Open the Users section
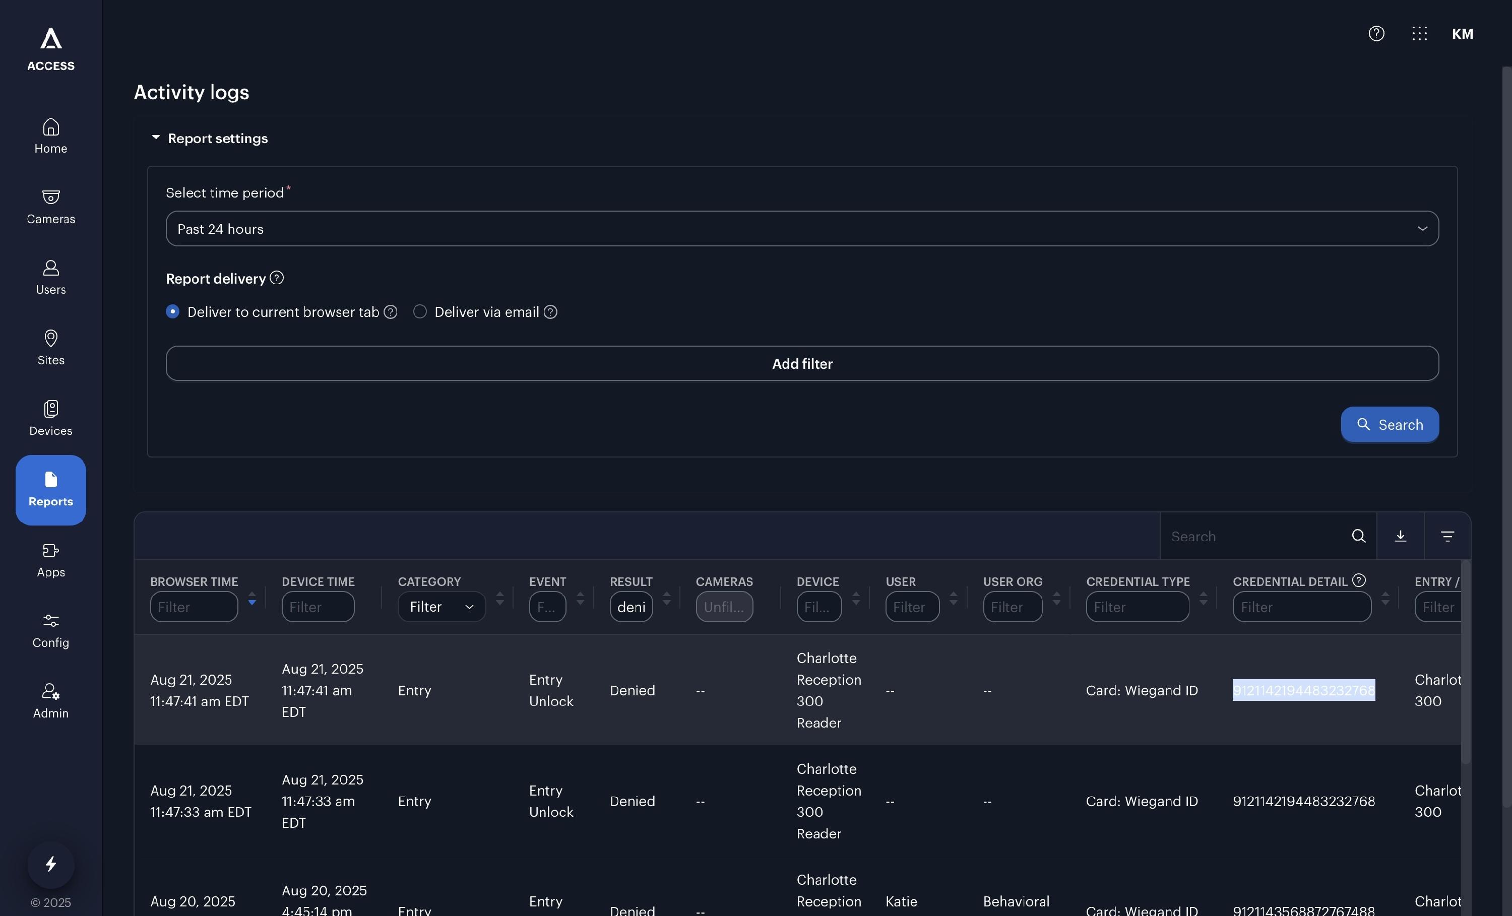Image resolution: width=1512 pixels, height=916 pixels. coord(51,277)
